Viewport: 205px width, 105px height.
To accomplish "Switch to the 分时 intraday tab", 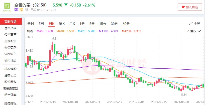I will coord(31,24).
